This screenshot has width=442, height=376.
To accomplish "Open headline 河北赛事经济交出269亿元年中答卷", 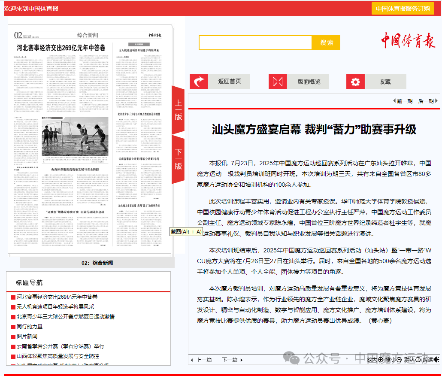I will click(57, 297).
